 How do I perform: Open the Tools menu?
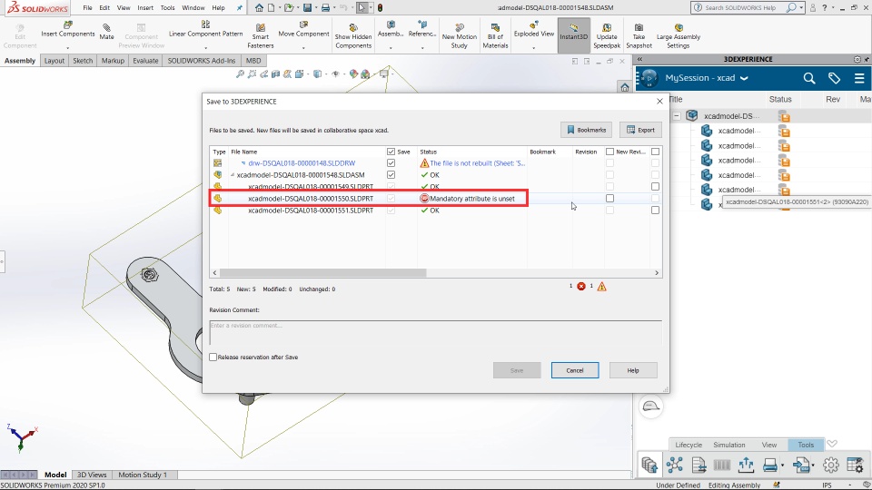(167, 8)
